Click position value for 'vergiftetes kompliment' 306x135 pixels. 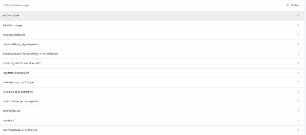pos(298,73)
